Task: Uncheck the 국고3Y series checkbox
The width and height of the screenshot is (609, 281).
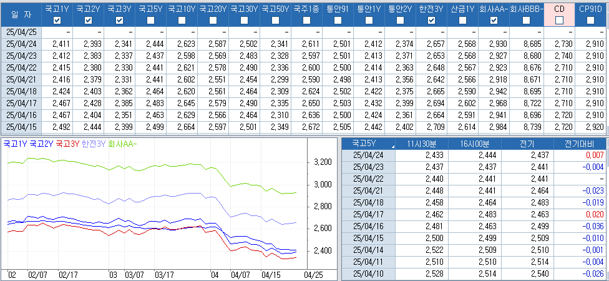Action: [120, 21]
